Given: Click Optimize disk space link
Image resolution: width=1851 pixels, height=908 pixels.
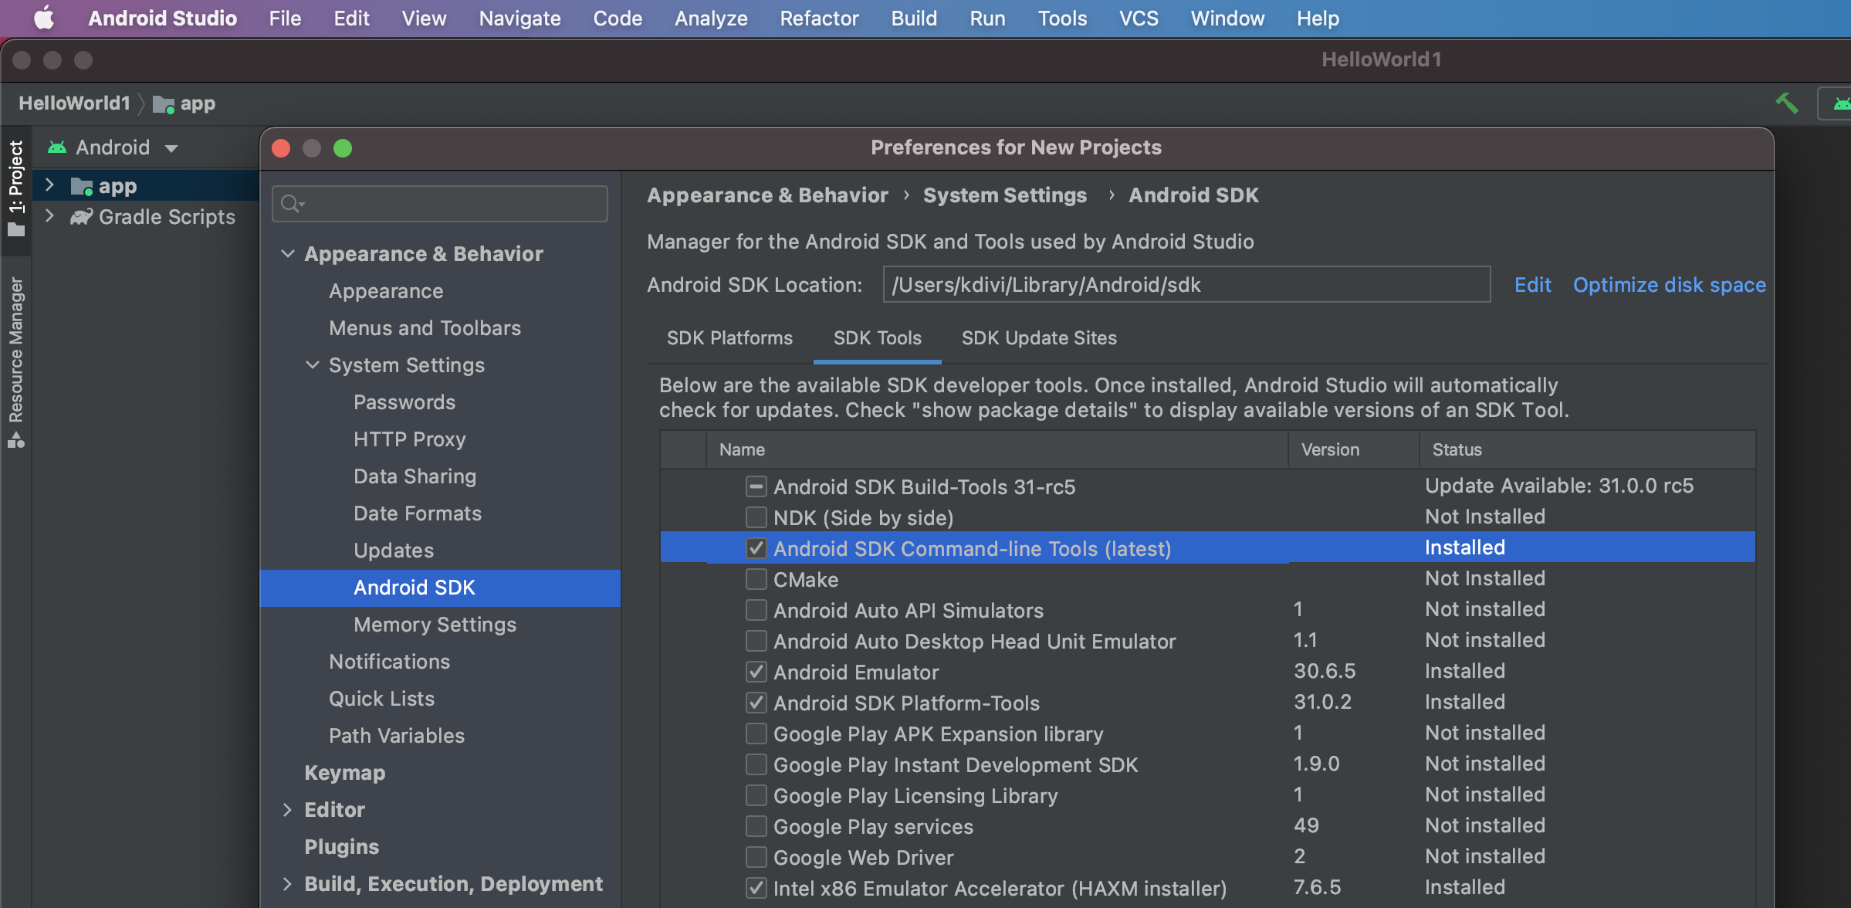Looking at the screenshot, I should click(x=1669, y=285).
